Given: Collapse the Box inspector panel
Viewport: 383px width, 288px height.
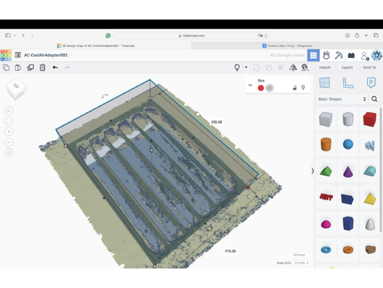Looking at the screenshot, I should [x=250, y=85].
